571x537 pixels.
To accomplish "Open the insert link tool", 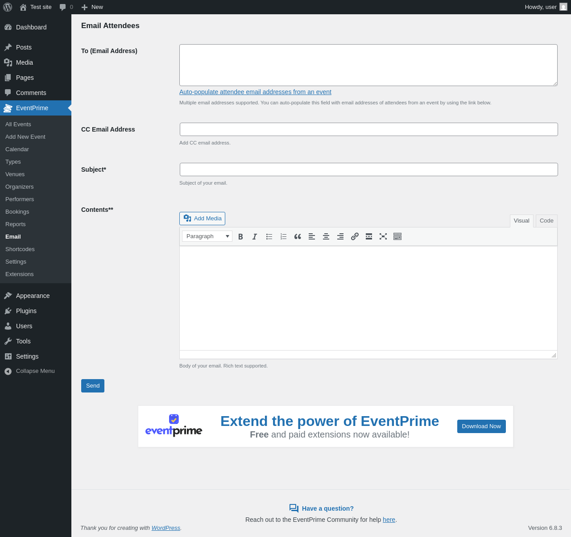I will click(355, 236).
